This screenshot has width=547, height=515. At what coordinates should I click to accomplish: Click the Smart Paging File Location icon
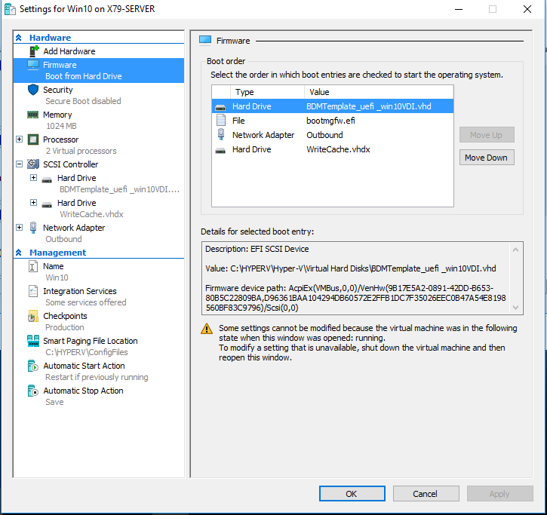pyautogui.click(x=33, y=341)
